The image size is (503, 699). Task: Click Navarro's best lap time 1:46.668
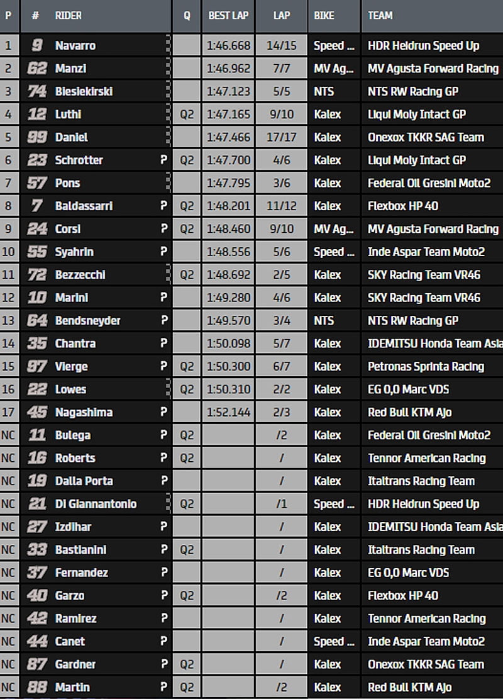click(x=228, y=46)
